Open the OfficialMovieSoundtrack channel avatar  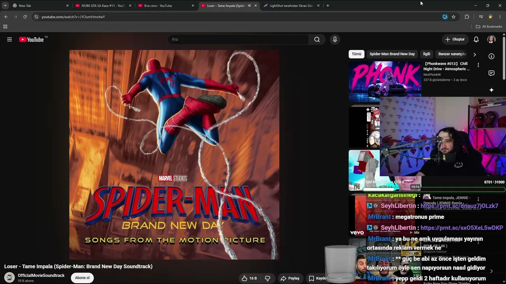(x=9, y=278)
